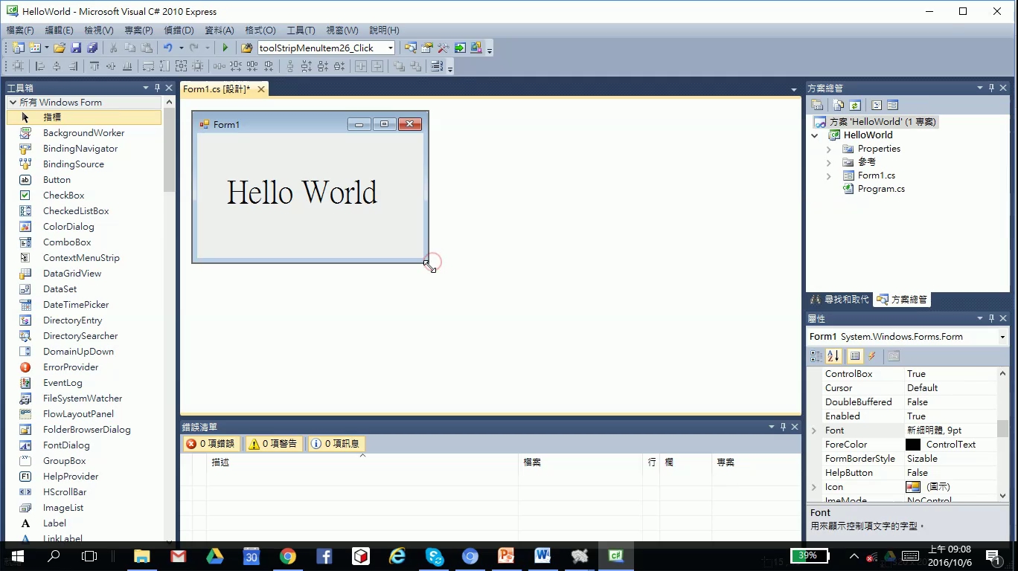Click the Tab Order layout toolbar icon
This screenshot has height=571, width=1018.
coord(437,66)
